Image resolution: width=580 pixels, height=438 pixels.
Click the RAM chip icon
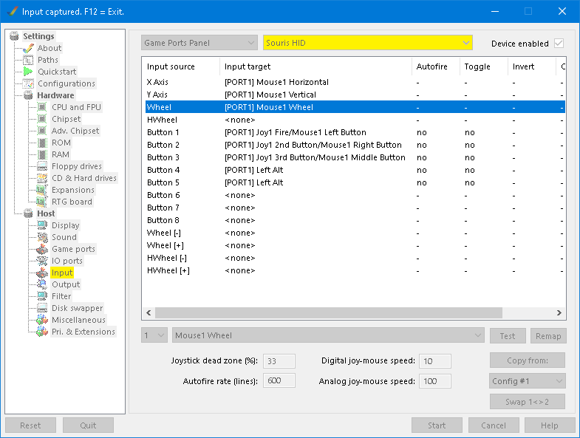[42, 154]
